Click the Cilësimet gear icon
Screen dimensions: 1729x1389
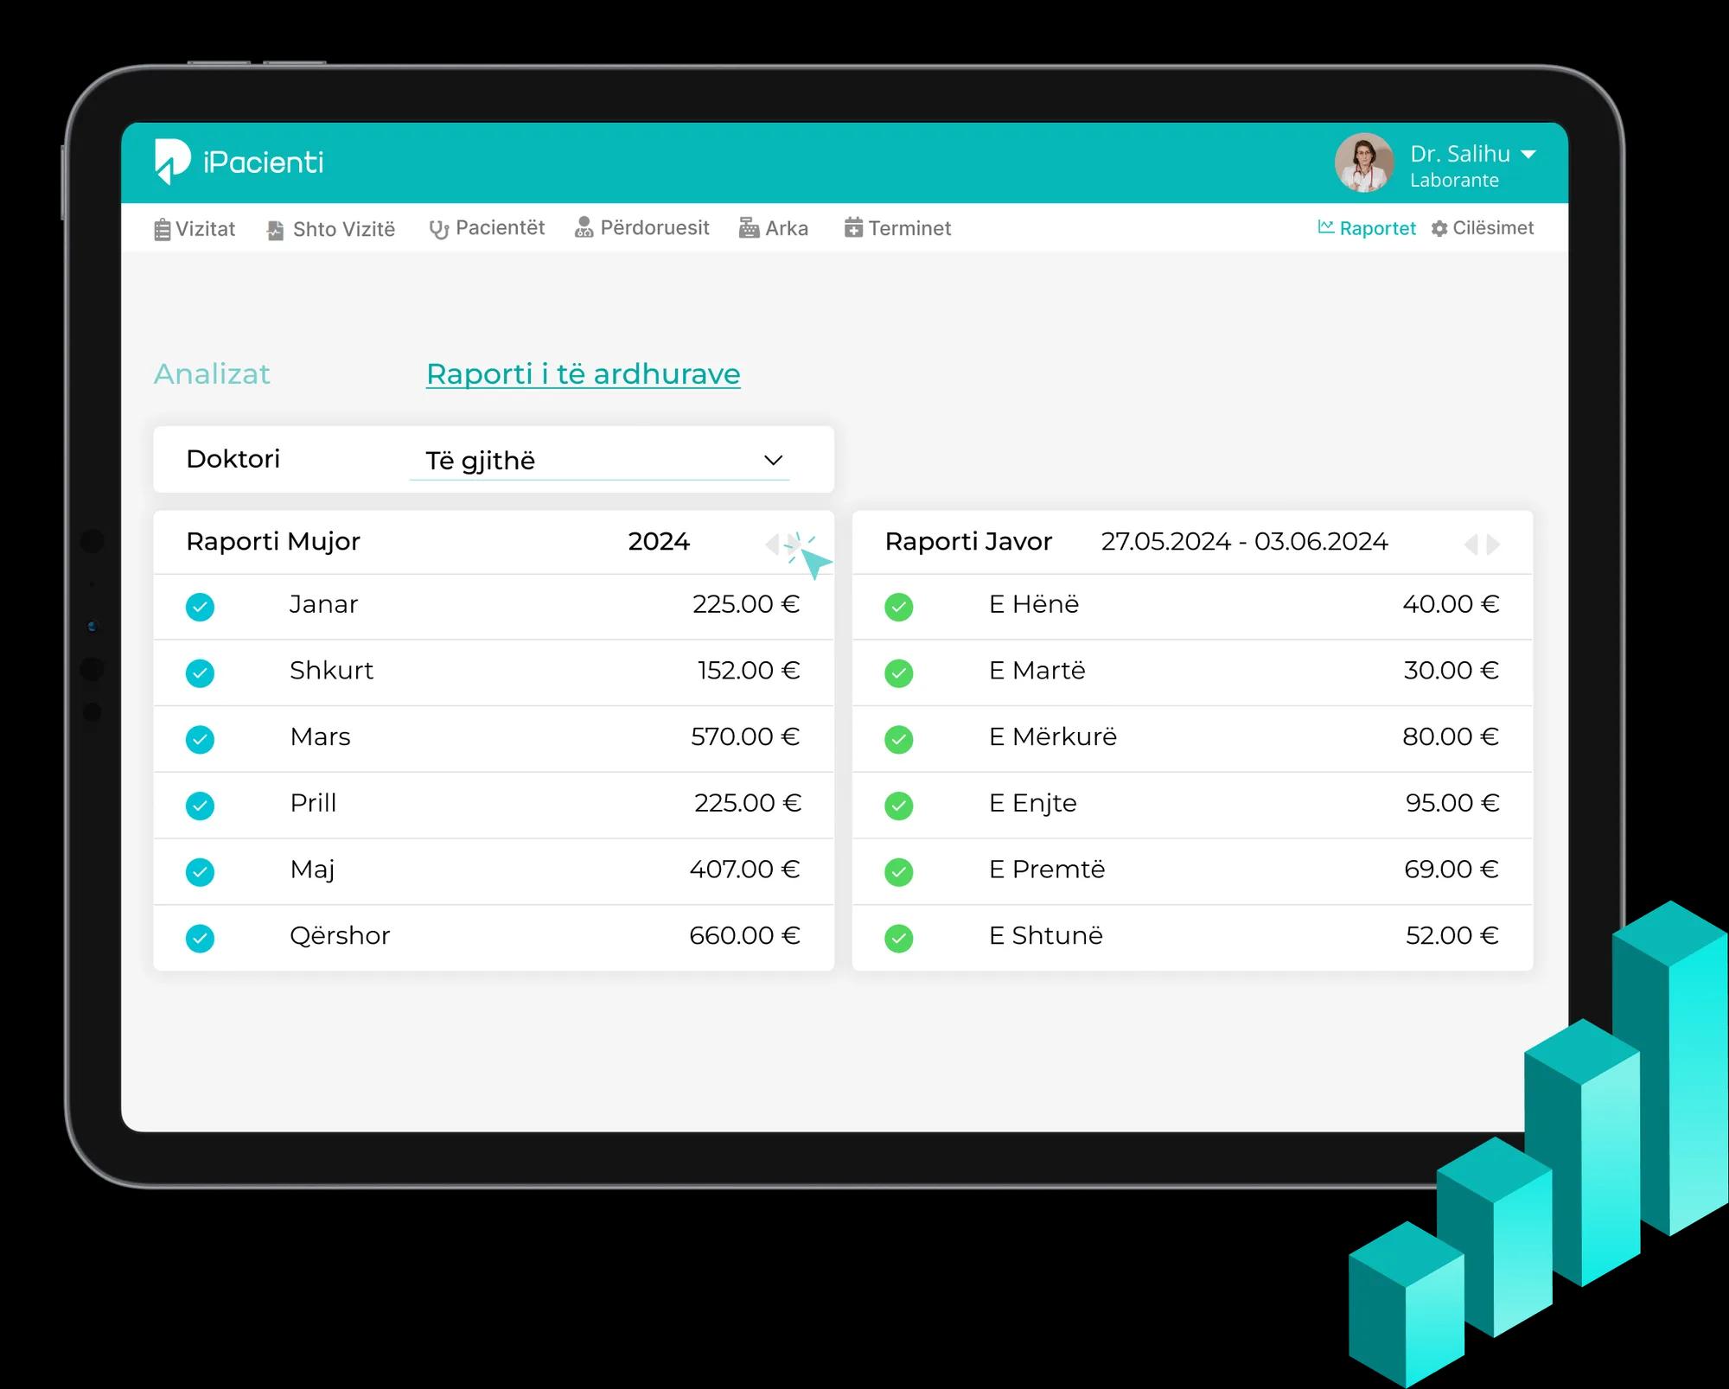(1439, 228)
